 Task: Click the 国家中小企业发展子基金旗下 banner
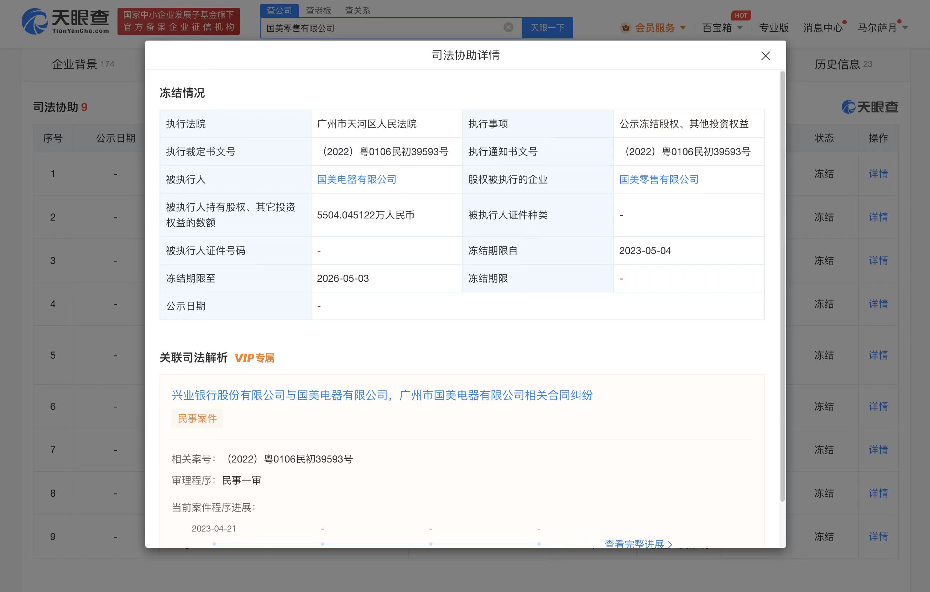click(178, 21)
